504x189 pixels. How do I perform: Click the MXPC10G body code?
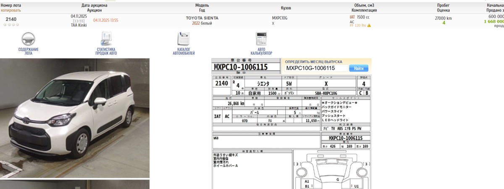click(x=280, y=18)
